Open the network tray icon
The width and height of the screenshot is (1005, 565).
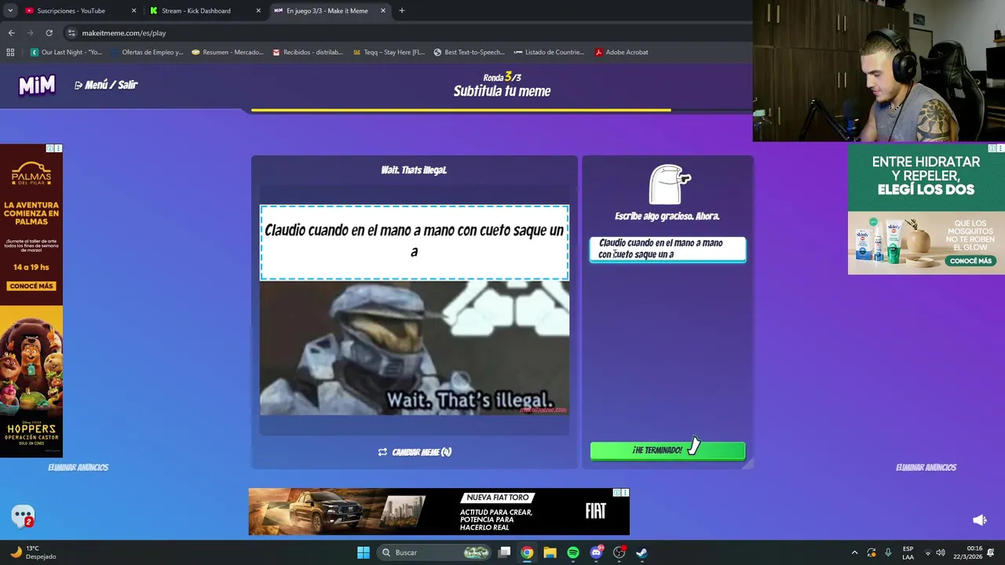tap(927, 552)
